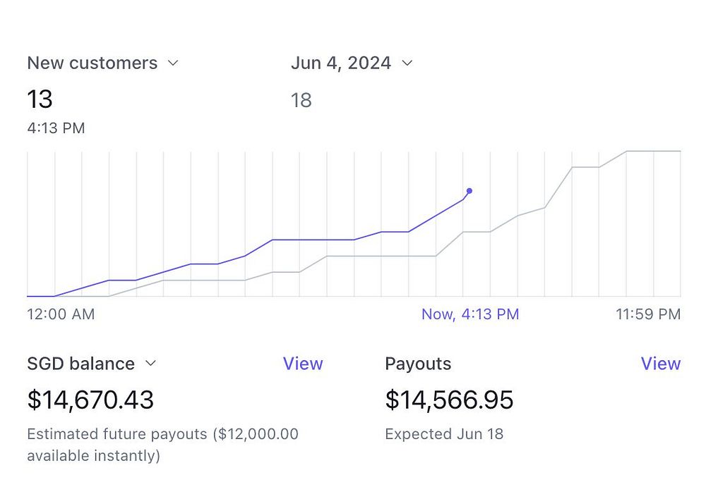Click the 4:13 PM timestamp under the count
Image resolution: width=706 pixels, height=487 pixels.
56,128
